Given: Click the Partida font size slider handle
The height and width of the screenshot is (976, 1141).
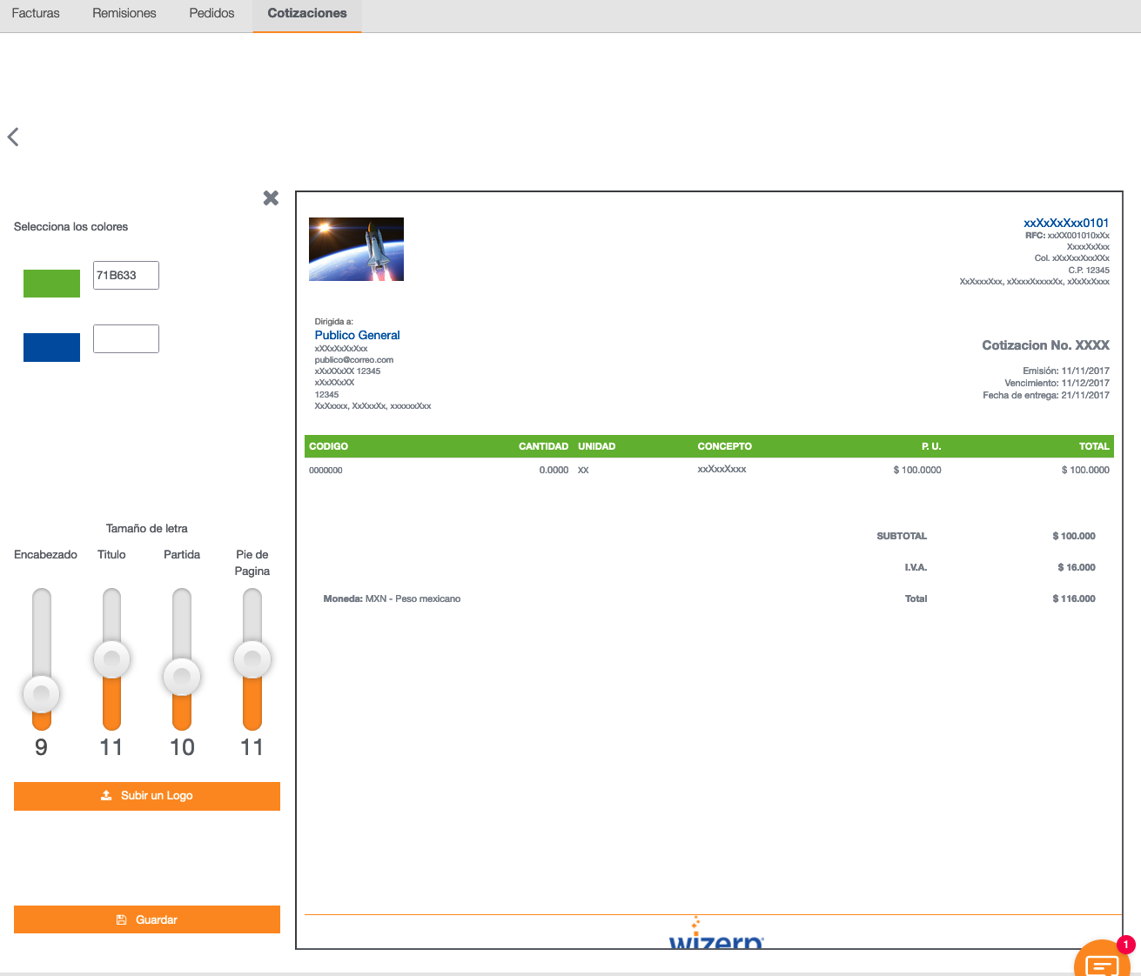Looking at the screenshot, I should pos(182,676).
